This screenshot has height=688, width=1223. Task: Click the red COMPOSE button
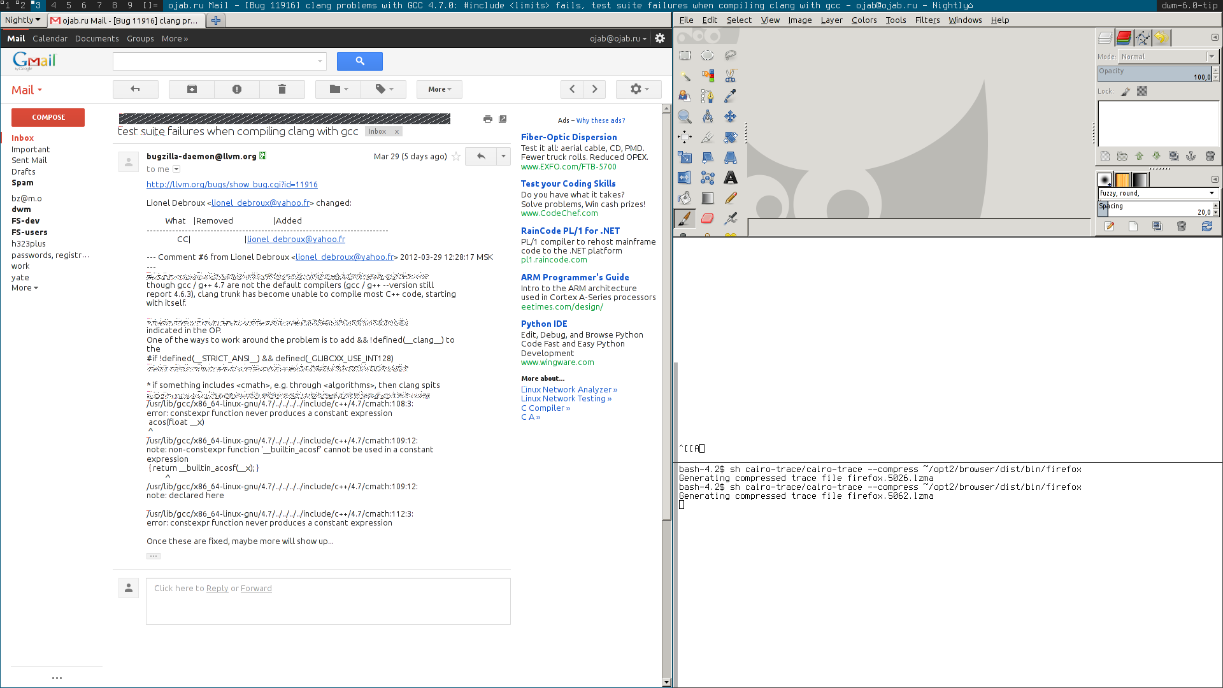[48, 117]
